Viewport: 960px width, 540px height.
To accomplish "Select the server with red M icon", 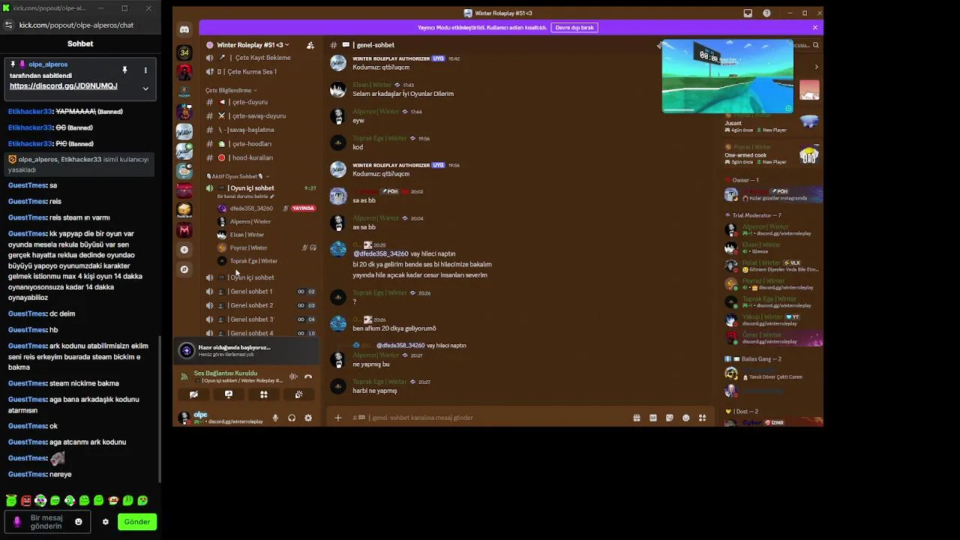I will [x=184, y=230].
